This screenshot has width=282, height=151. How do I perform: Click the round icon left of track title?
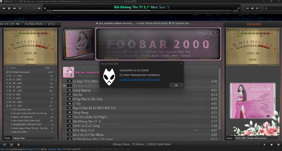click(x=45, y=8)
